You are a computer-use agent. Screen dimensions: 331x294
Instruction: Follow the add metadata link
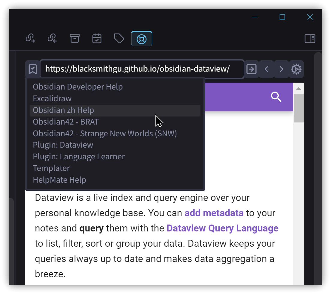point(214,213)
